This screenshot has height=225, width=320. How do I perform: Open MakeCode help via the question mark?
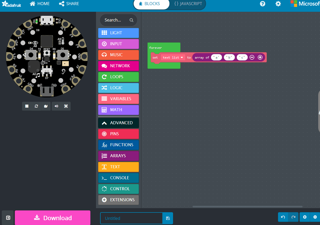coord(262,4)
